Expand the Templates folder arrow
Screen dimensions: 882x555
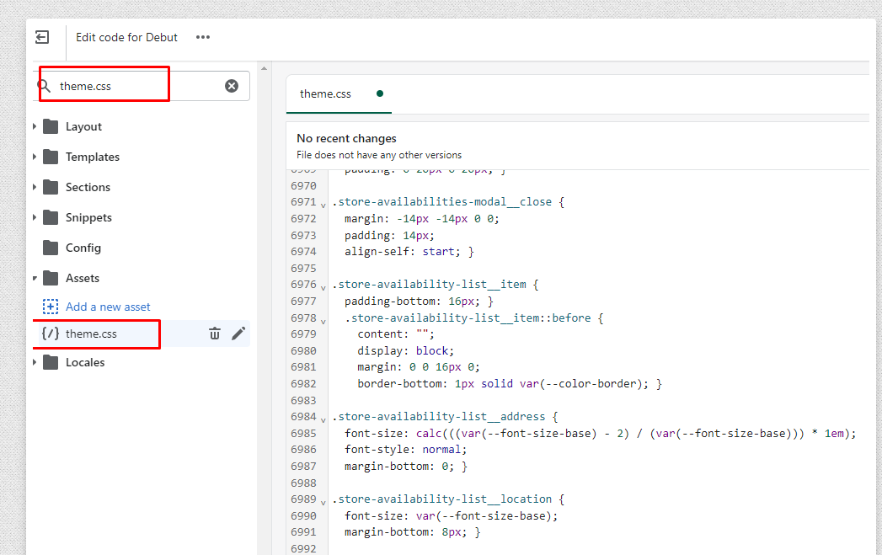point(35,157)
